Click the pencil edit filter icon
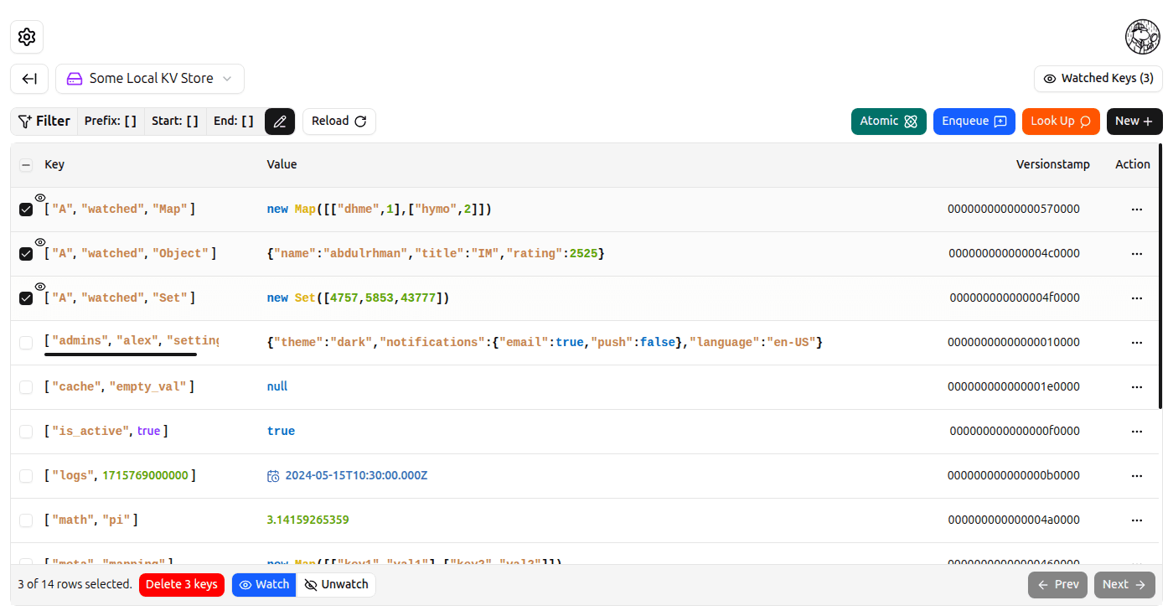This screenshot has height=616, width=1173. point(280,122)
